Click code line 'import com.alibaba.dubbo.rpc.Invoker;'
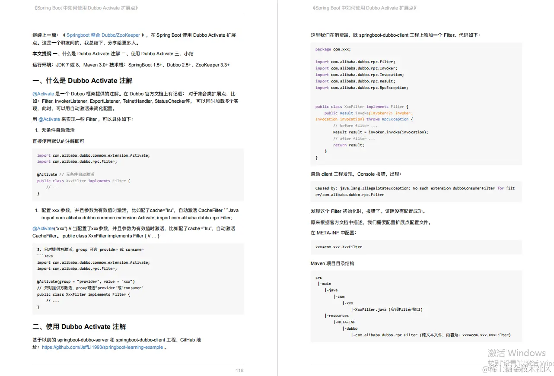 pyautogui.click(x=357, y=68)
